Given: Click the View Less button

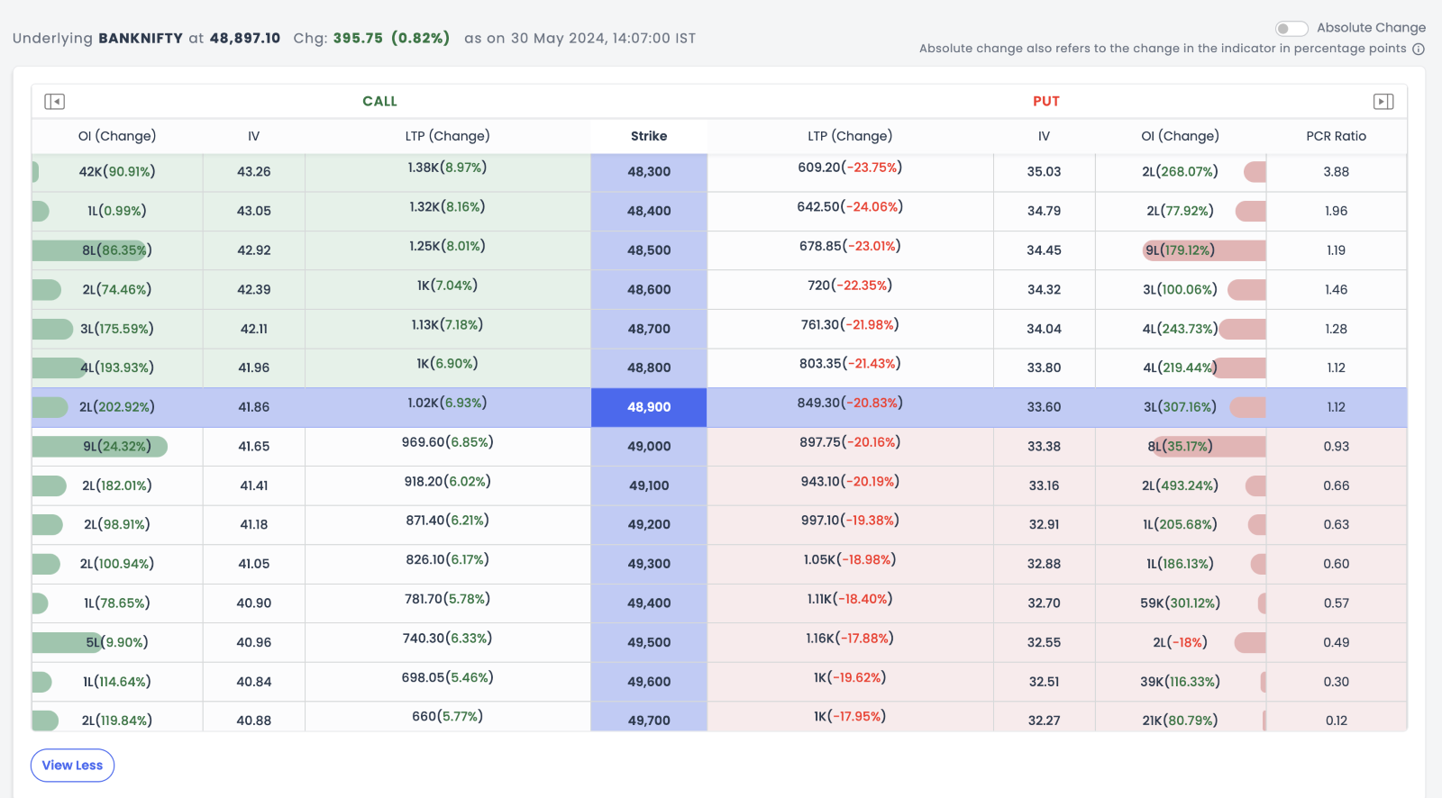Looking at the screenshot, I should click(x=72, y=766).
